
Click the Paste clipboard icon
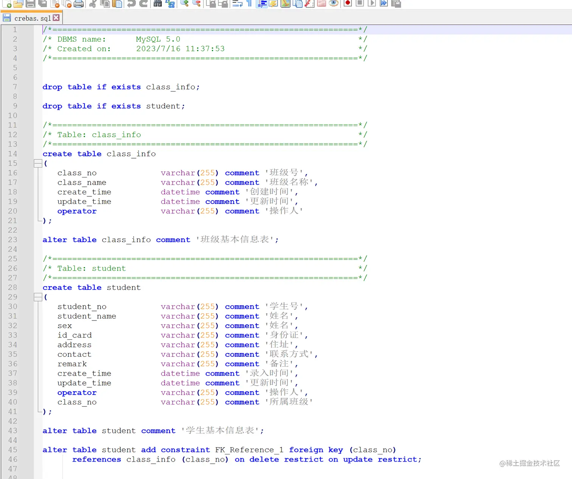coord(117,3)
